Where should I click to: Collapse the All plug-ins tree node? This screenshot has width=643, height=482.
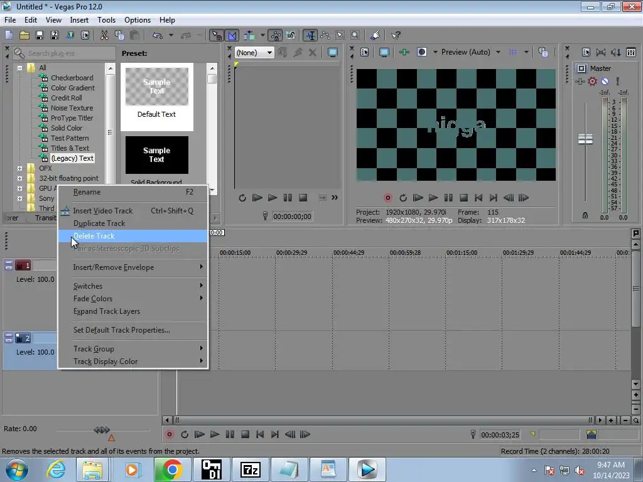click(x=19, y=68)
